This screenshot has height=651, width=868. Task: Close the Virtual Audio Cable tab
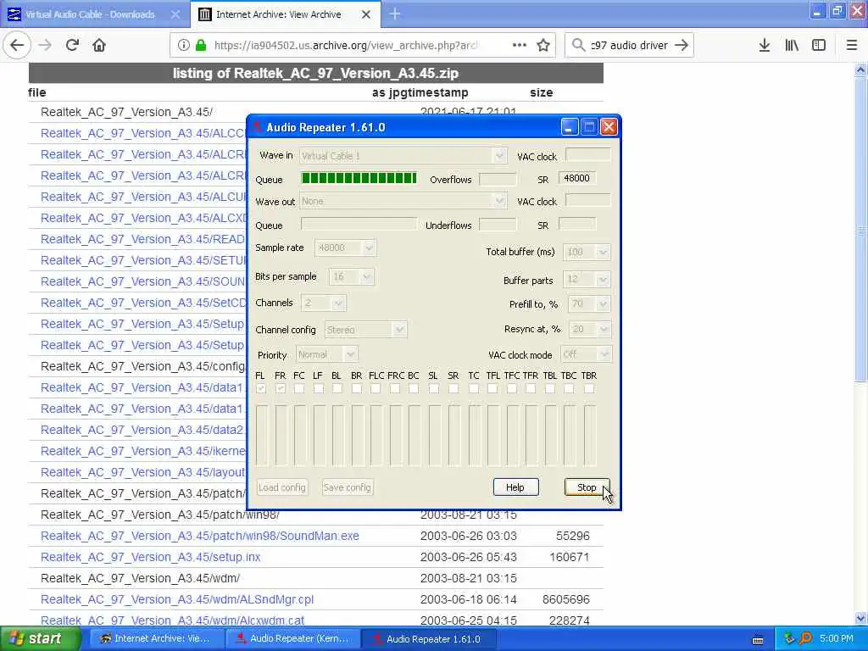coord(175,14)
